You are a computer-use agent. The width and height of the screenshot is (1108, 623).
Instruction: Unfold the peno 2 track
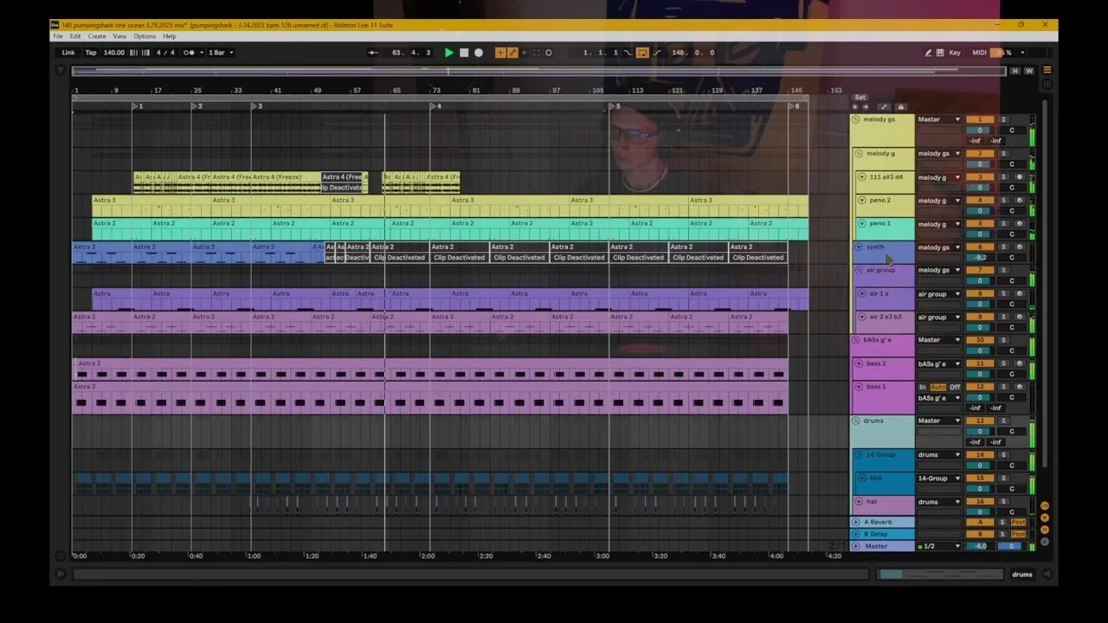coord(862,201)
